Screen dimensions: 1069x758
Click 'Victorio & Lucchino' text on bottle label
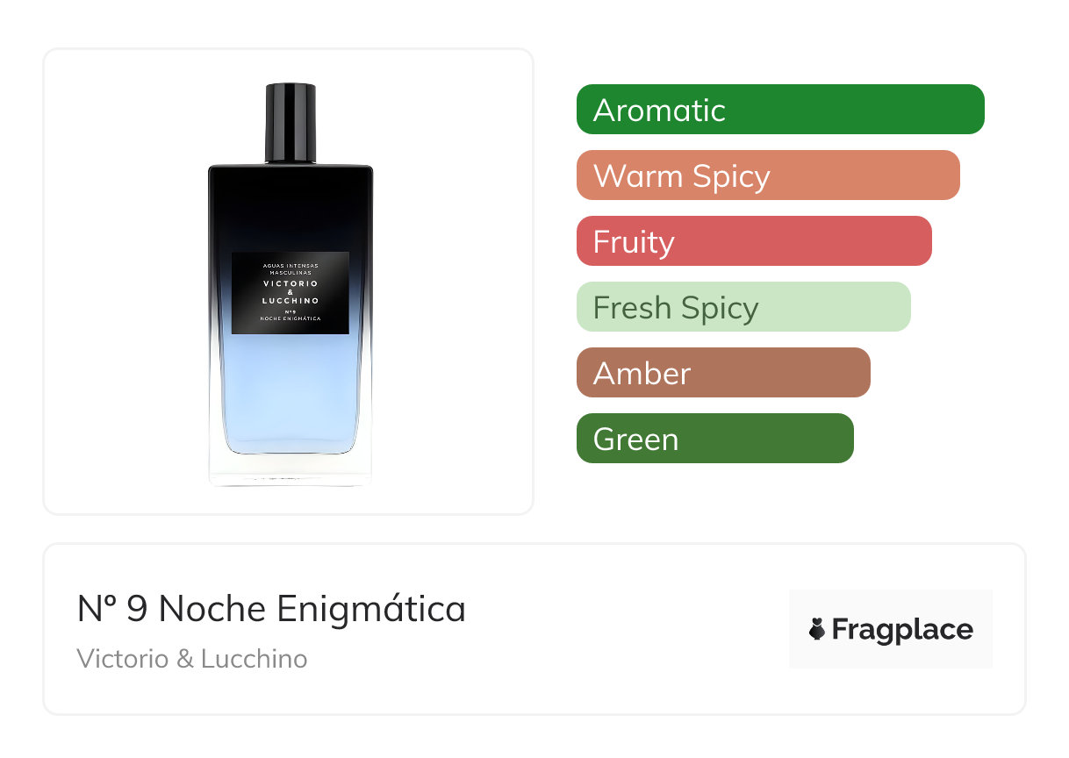point(291,292)
